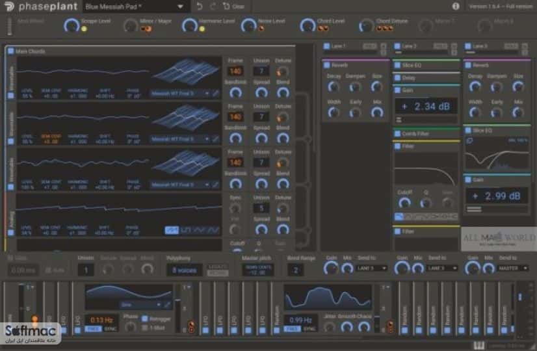Click the Phase Plant logo icon
Screen dimensions: 537x351
[8, 6]
